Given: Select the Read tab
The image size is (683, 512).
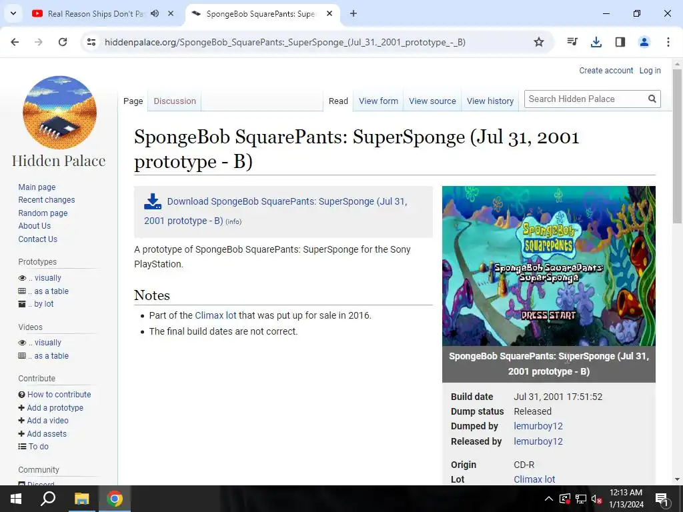Looking at the screenshot, I should point(338,101).
